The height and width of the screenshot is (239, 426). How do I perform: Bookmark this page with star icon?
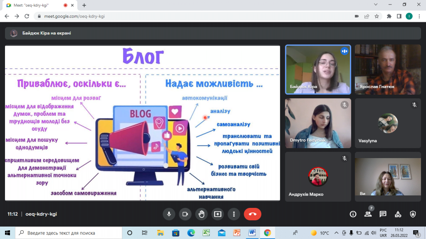click(376, 16)
